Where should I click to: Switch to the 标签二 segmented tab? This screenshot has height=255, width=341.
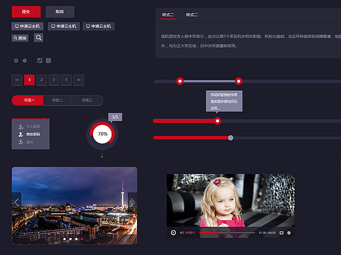[57, 100]
